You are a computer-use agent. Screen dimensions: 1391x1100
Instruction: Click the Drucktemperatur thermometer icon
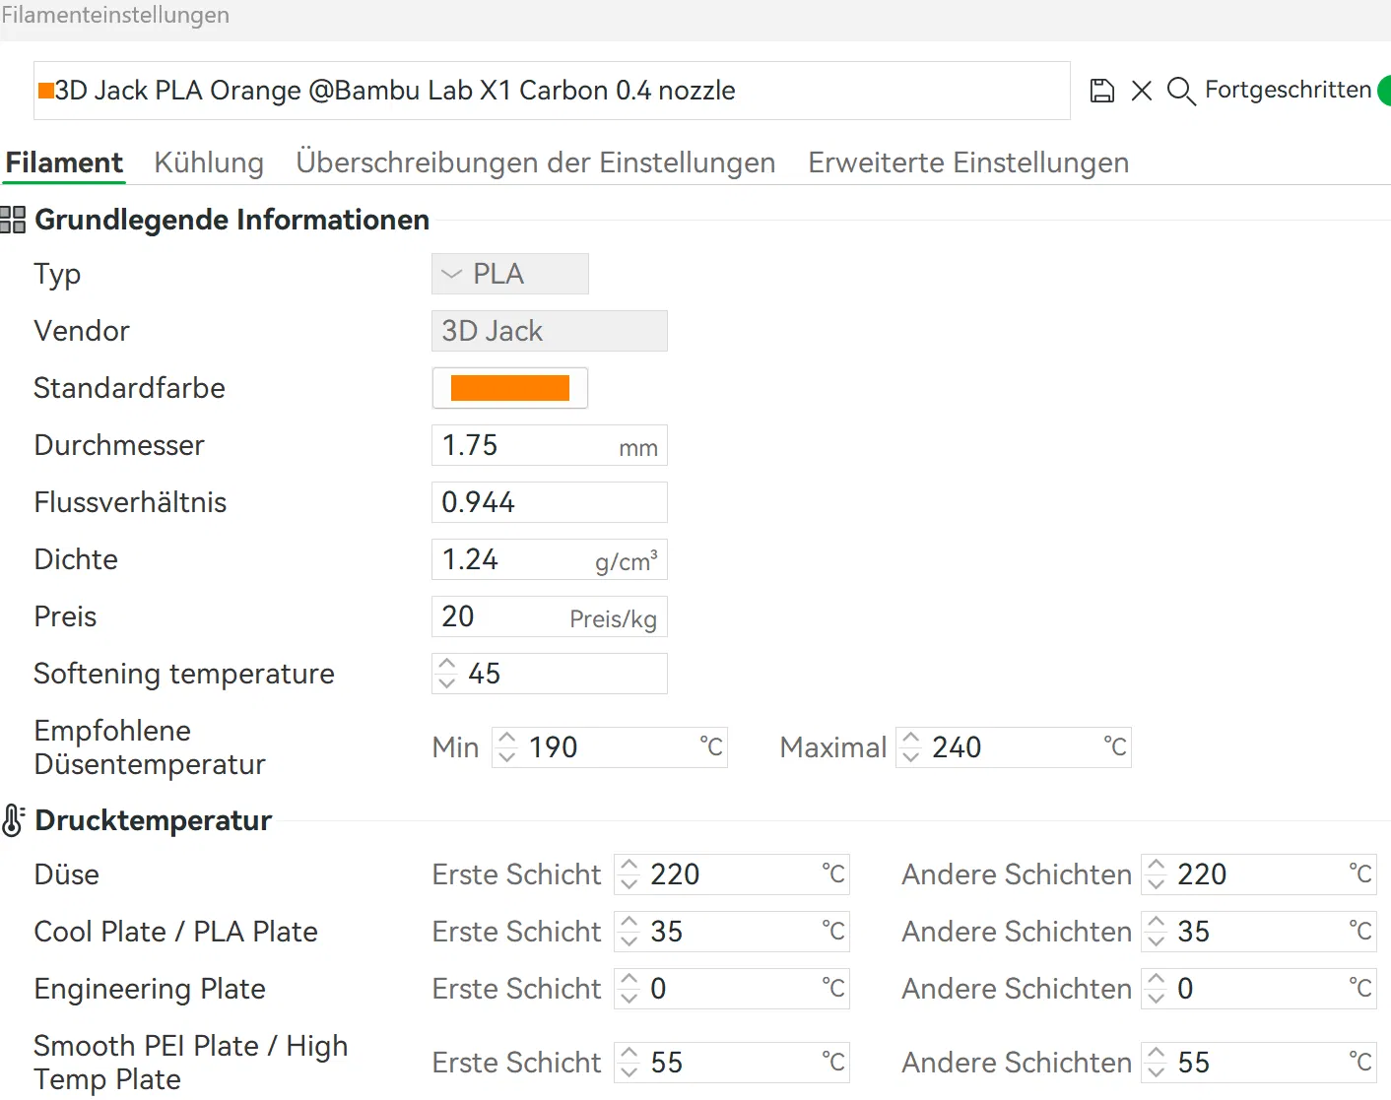tap(13, 820)
